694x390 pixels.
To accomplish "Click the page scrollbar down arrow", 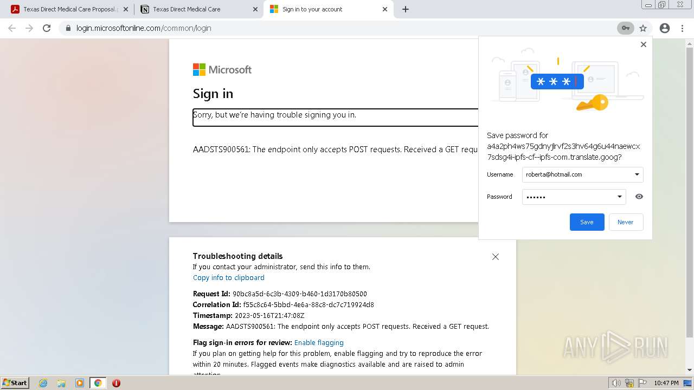I will click(690, 370).
